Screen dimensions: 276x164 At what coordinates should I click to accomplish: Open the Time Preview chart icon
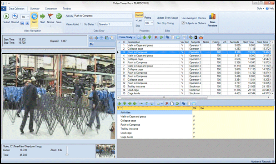pos(212,16)
